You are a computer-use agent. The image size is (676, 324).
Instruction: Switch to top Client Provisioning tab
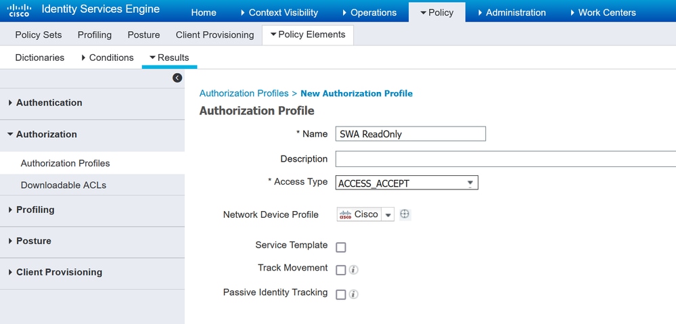tap(215, 35)
